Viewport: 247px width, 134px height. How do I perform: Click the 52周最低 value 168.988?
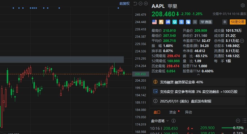coord(174,61)
